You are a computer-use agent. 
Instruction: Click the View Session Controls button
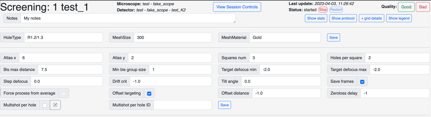click(x=237, y=7)
